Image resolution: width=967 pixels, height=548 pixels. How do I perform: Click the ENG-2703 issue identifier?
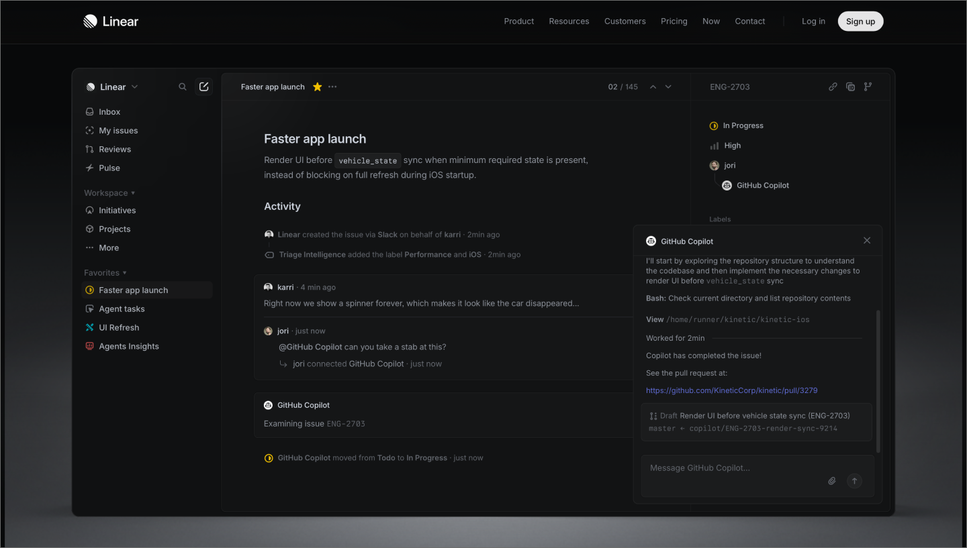[x=730, y=87]
